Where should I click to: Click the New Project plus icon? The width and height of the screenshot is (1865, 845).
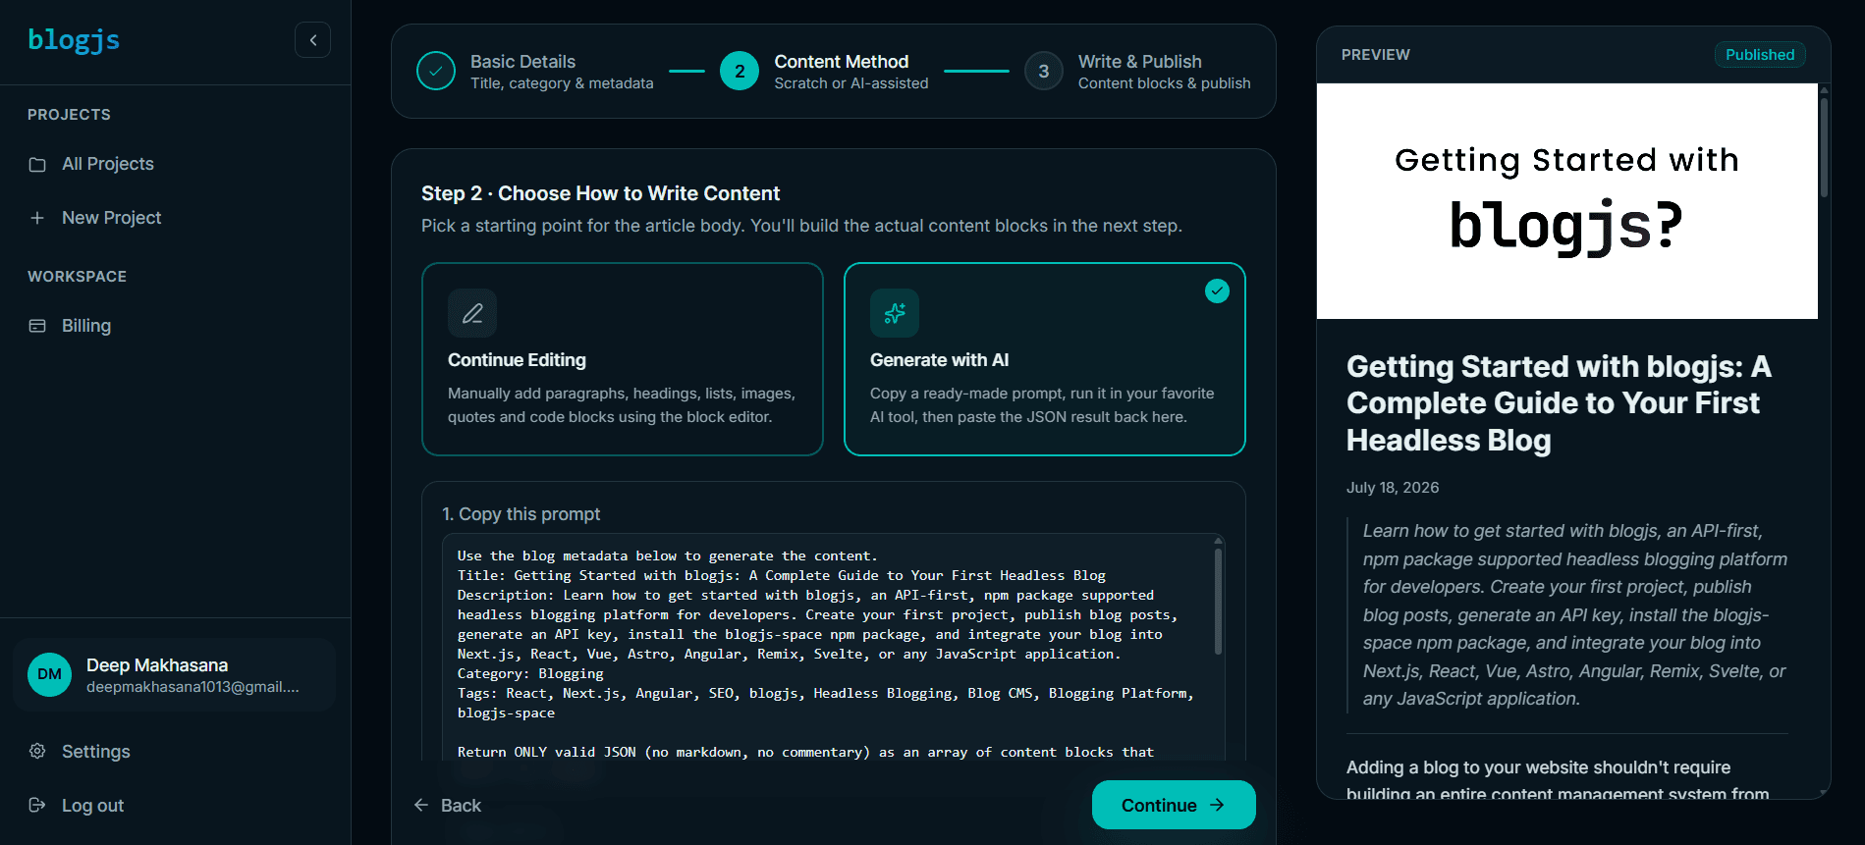coord(37,218)
